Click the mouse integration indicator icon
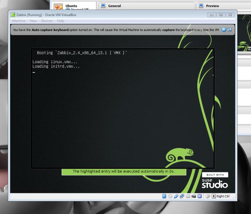This screenshot has width=251, height=214. pos(208,196)
